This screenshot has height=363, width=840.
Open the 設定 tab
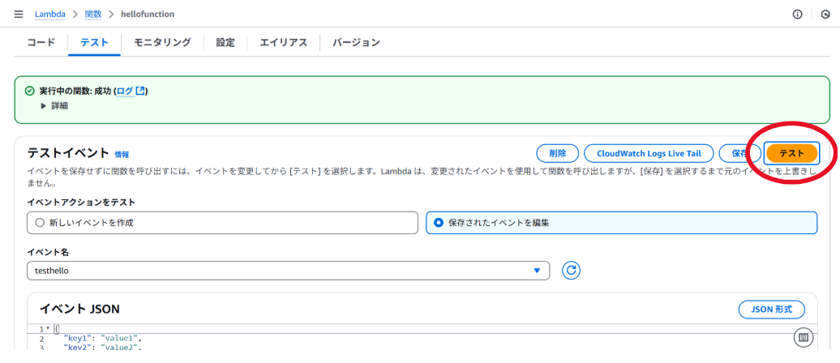pyautogui.click(x=225, y=43)
